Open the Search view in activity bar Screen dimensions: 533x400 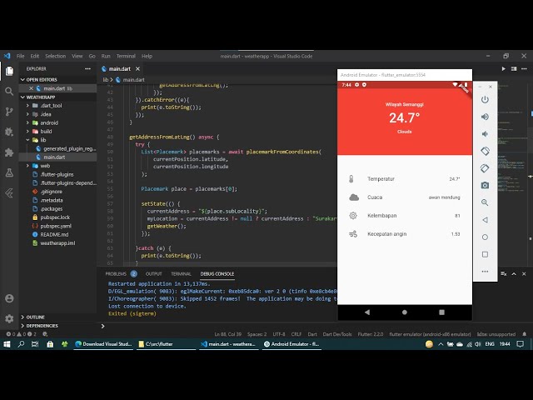point(9,91)
